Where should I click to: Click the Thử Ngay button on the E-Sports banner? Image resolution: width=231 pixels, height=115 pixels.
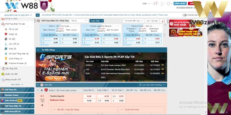point(56,78)
